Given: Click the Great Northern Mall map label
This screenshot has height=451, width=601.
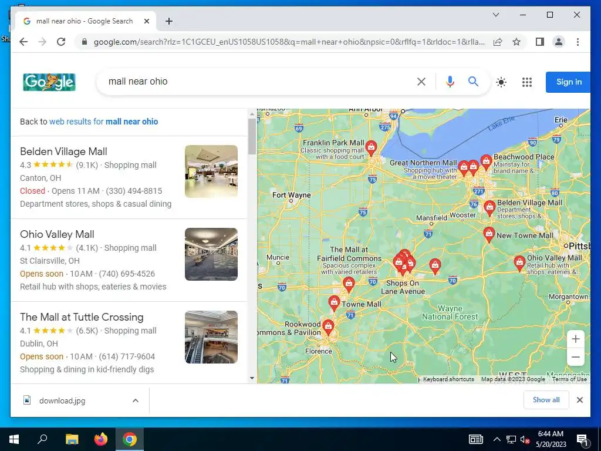Looking at the screenshot, I should [x=423, y=163].
